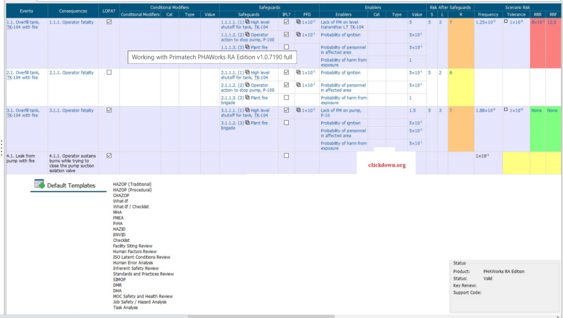The width and height of the screenshot is (563, 318).
Task: Click the linked icon beside safeguard 1.1.1.2 Operator action
Action: 248,35
